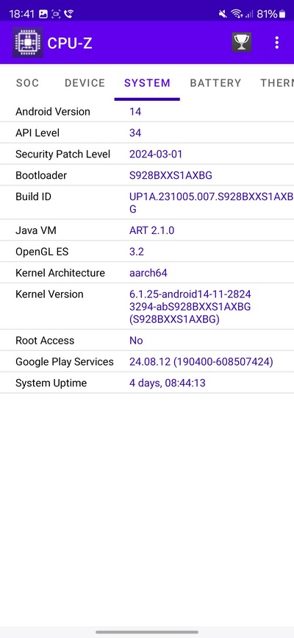
Task: Tap the Kernel Version row
Action: pos(147,306)
